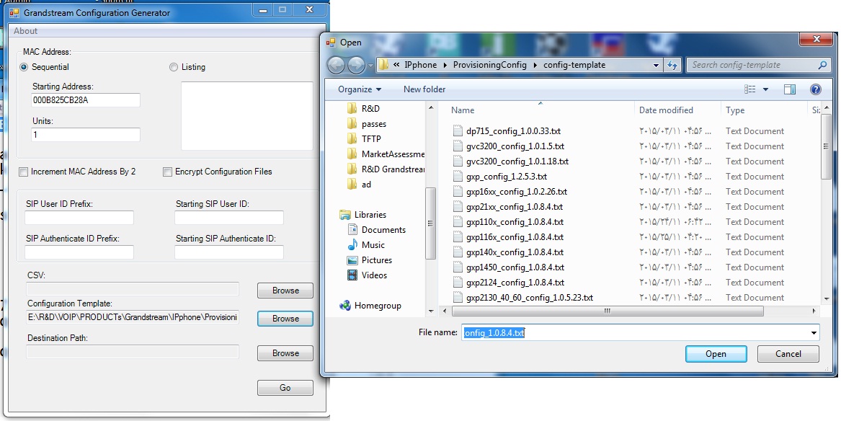841x421 pixels.
Task: Enable Increment MAC Address By 2
Action: coord(24,172)
